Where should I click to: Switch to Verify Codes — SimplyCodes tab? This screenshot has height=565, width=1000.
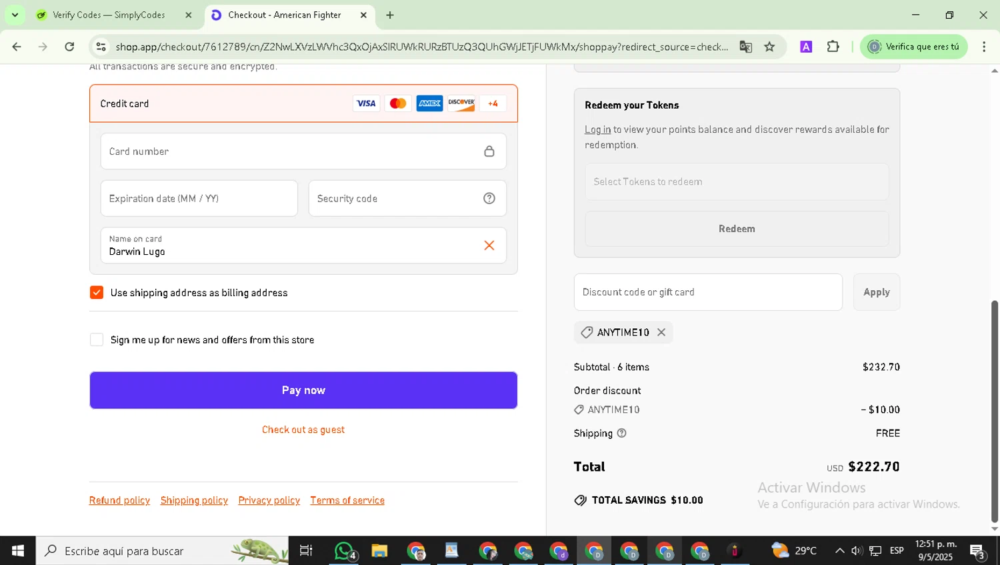tap(109, 15)
